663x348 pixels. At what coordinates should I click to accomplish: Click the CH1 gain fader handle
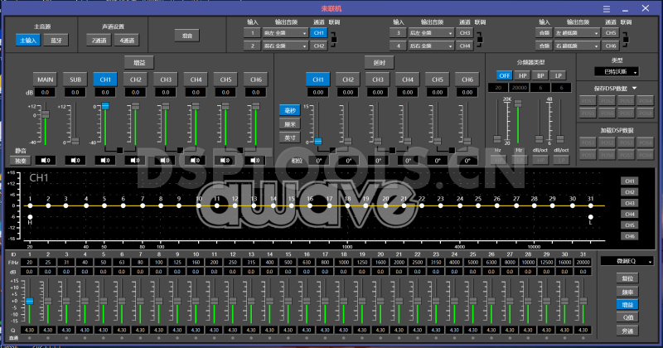104,107
